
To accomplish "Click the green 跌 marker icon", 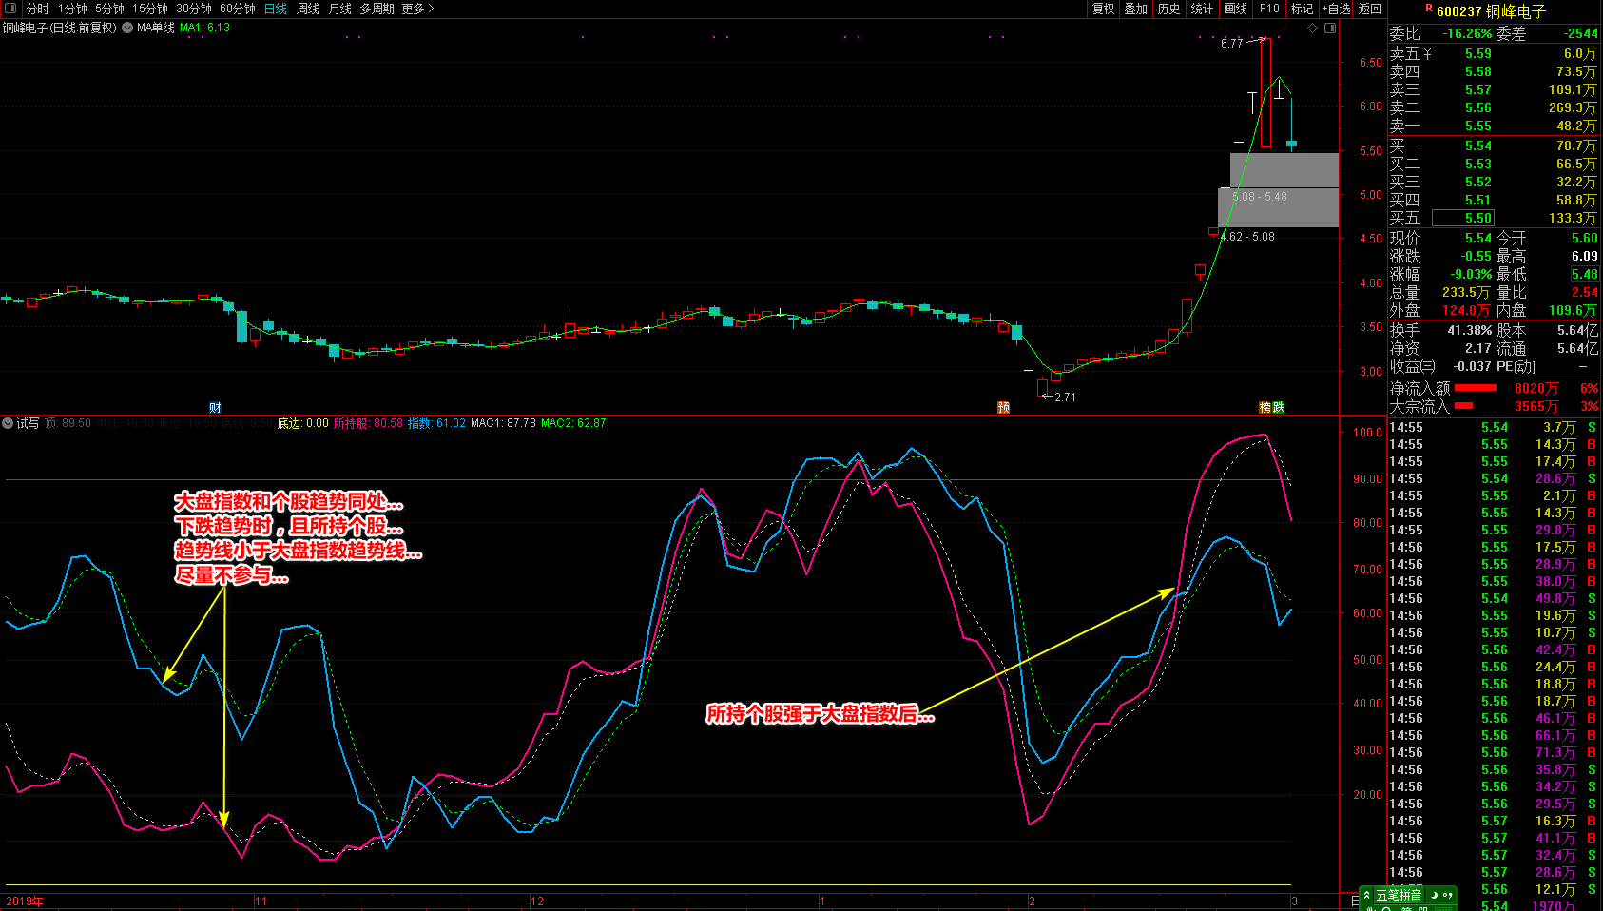I will [x=1279, y=408].
